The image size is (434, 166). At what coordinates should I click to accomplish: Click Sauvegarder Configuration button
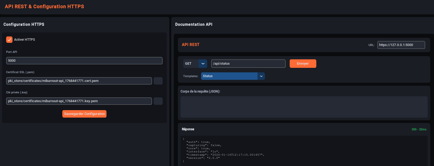coord(84,114)
